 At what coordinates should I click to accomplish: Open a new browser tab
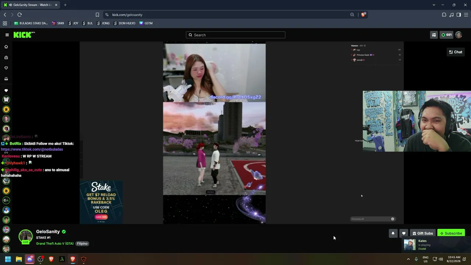65,5
